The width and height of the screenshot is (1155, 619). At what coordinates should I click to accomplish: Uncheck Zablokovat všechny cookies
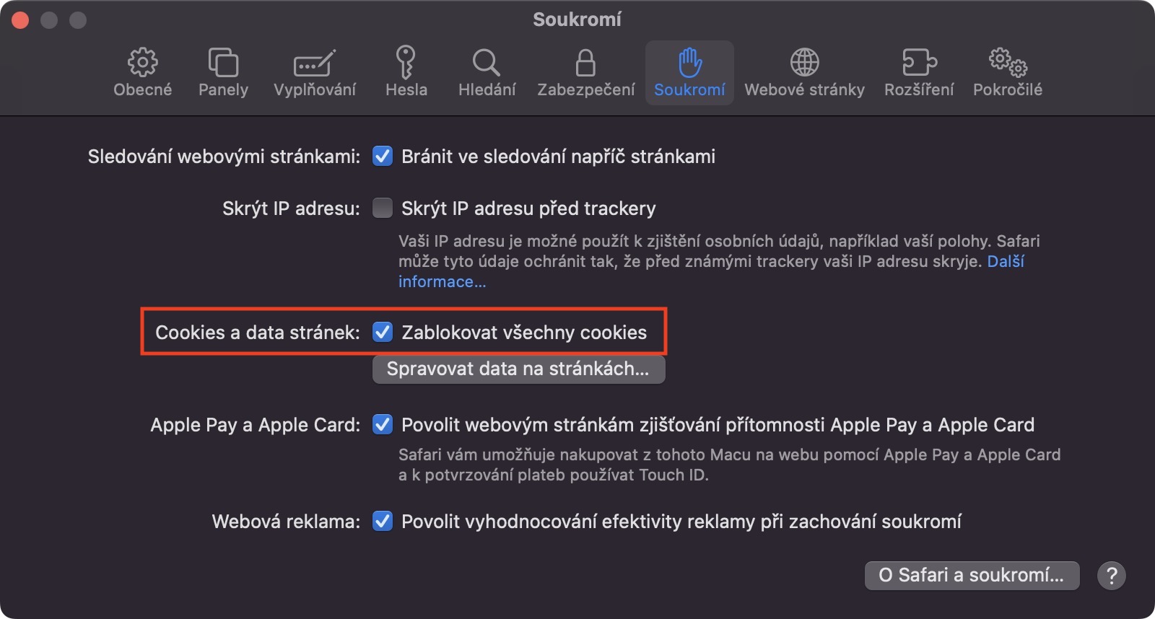click(383, 333)
